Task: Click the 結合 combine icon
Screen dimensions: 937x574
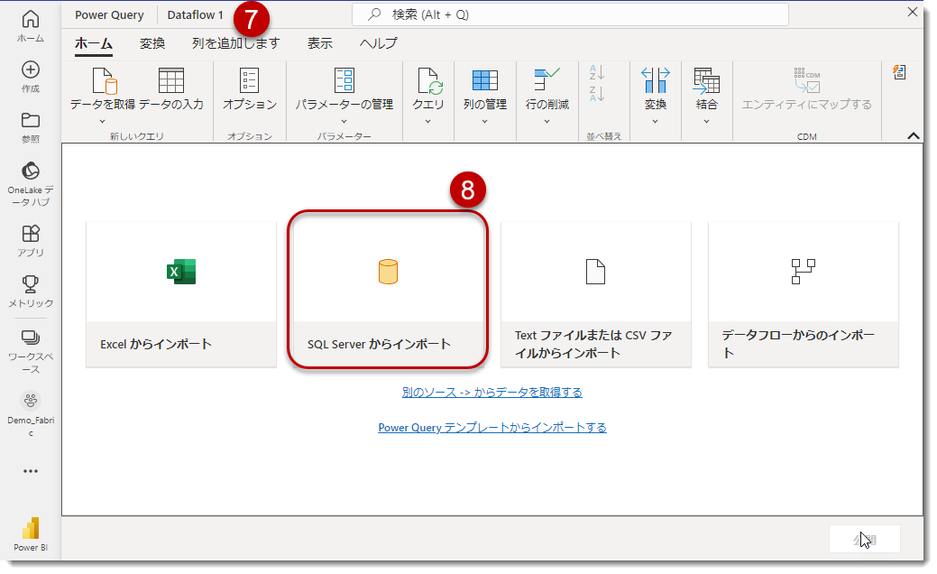Action: pos(706,80)
